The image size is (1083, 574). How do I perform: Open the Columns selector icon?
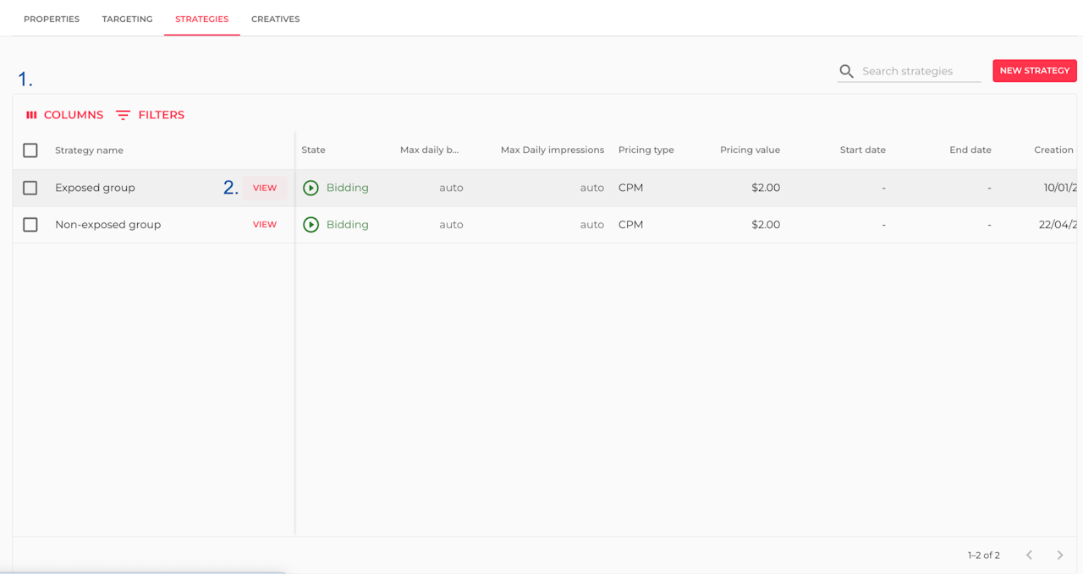click(x=31, y=115)
